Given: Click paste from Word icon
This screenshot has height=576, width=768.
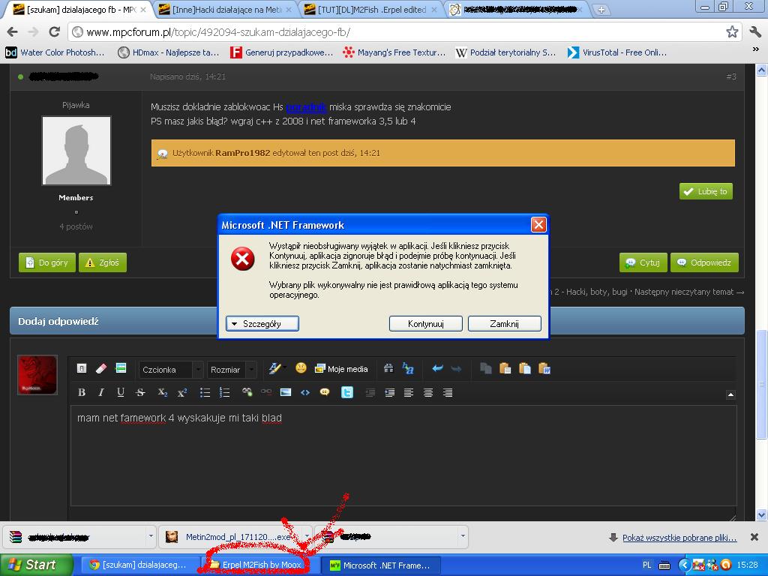Looking at the screenshot, I should point(544,368).
